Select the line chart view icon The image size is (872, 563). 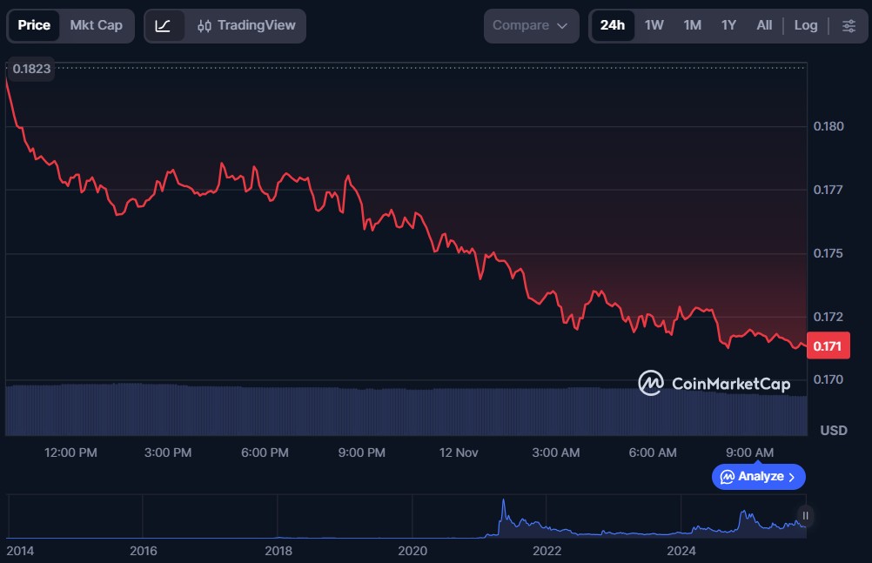(x=164, y=25)
